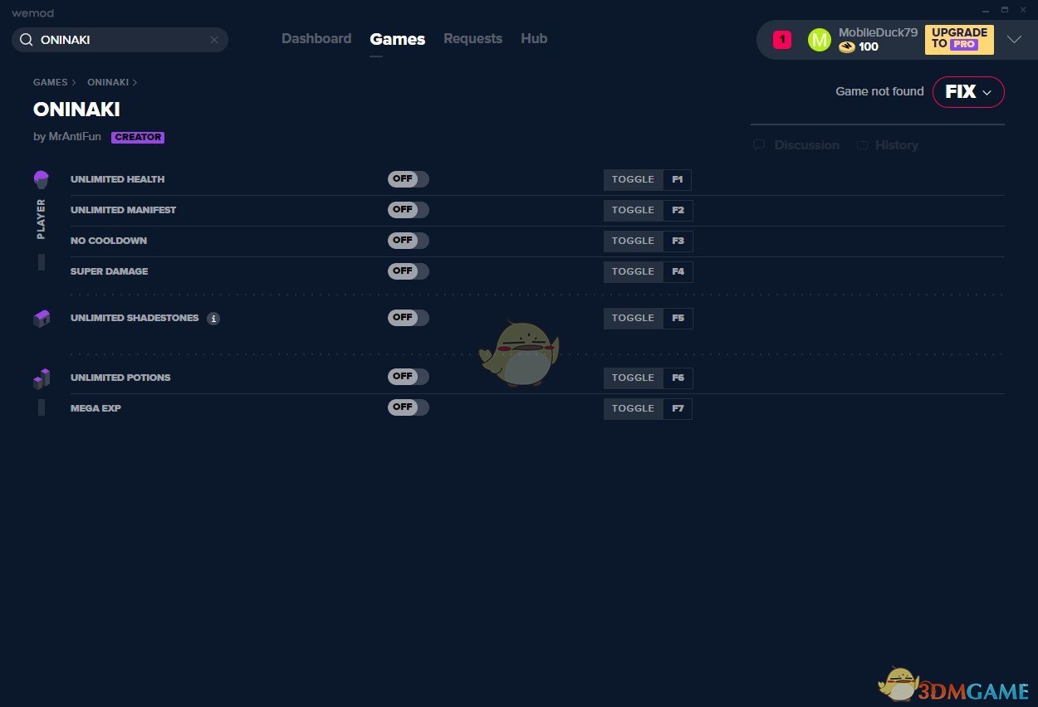This screenshot has height=707, width=1038.
Task: Click the SUPER DAMAGE label
Action: click(x=109, y=271)
